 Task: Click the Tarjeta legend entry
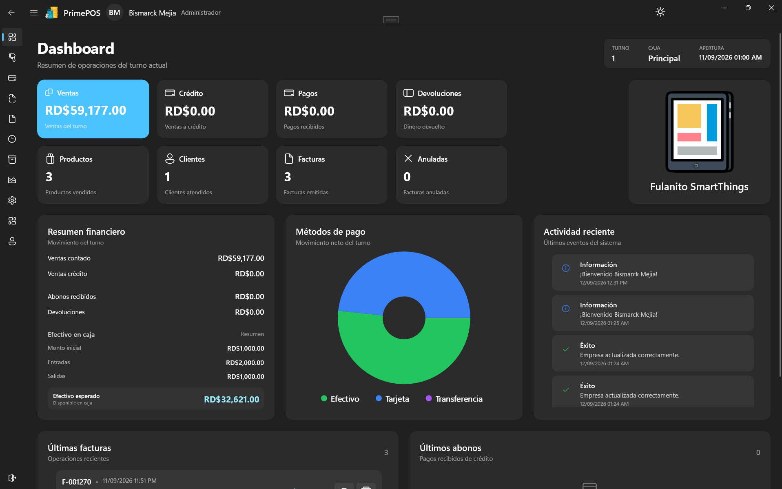pos(392,399)
